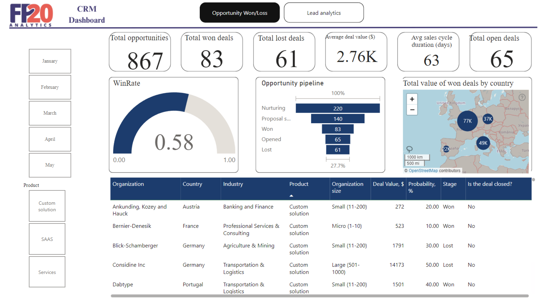Click the Total open deals 65 card

(x=501, y=52)
